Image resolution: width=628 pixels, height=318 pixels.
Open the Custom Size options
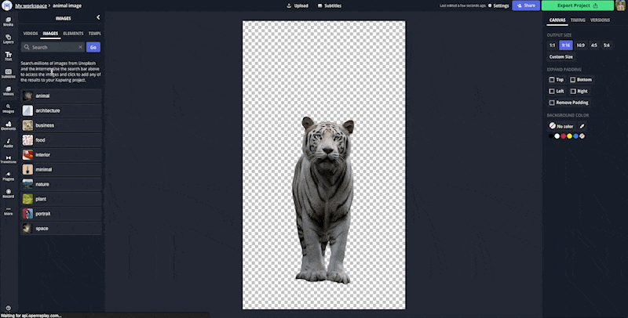(x=560, y=56)
